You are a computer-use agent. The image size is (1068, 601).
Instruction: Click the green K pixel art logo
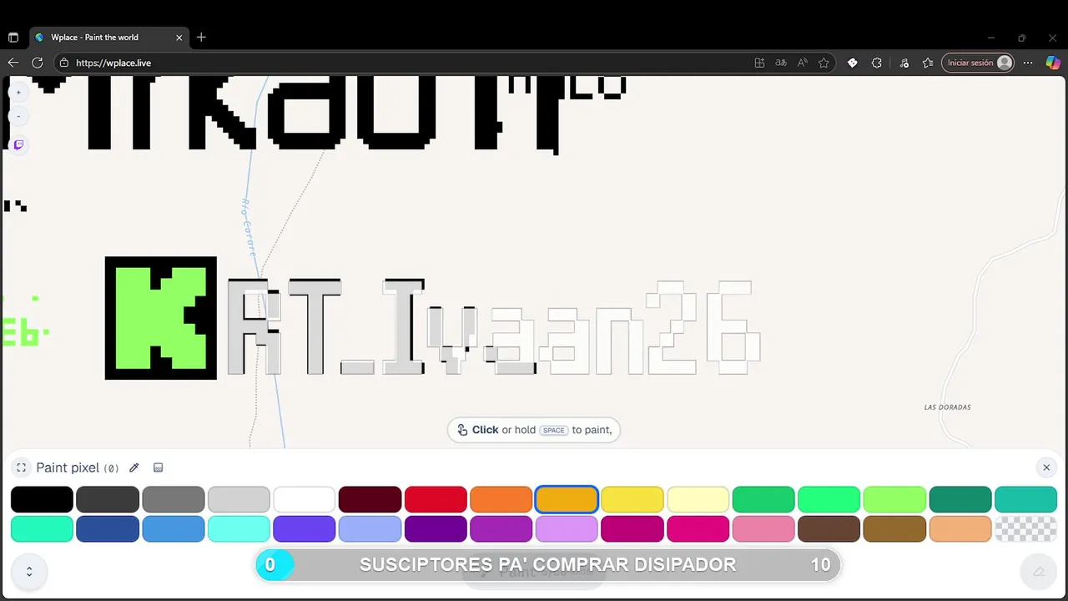tap(161, 318)
